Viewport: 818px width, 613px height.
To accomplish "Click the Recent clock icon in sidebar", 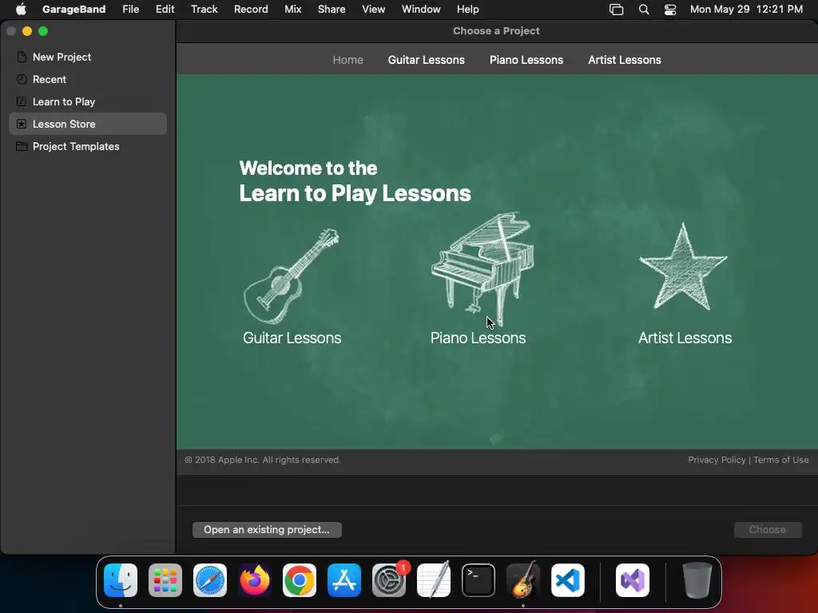I will pyautogui.click(x=22, y=79).
